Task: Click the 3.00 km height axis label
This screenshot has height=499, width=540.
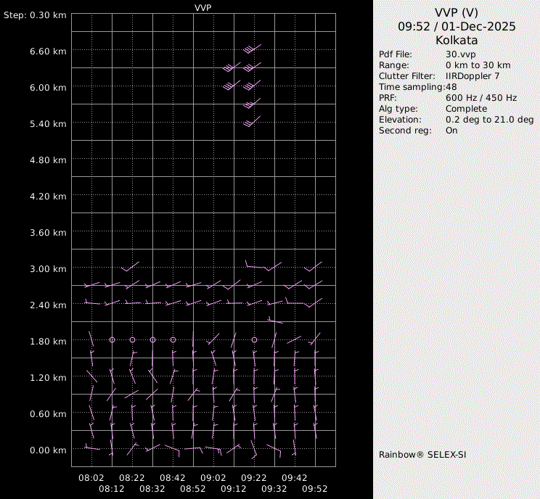Action: (x=49, y=268)
